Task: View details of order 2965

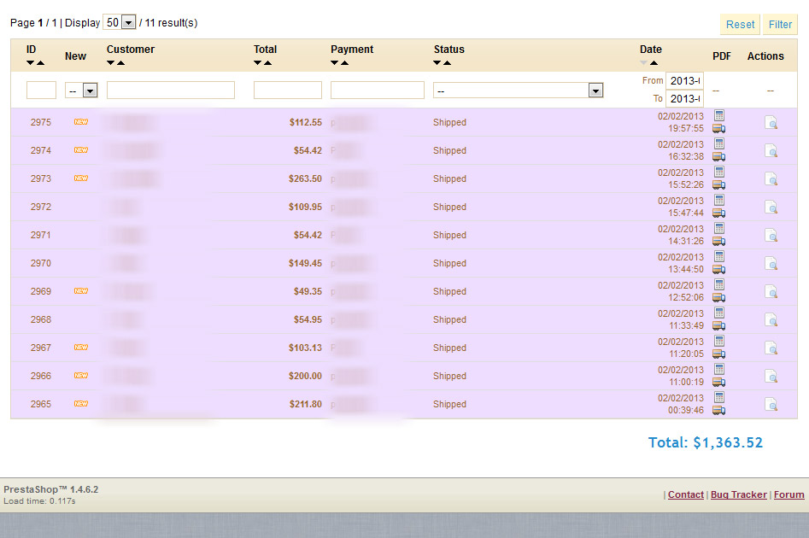Action: pyautogui.click(x=771, y=405)
